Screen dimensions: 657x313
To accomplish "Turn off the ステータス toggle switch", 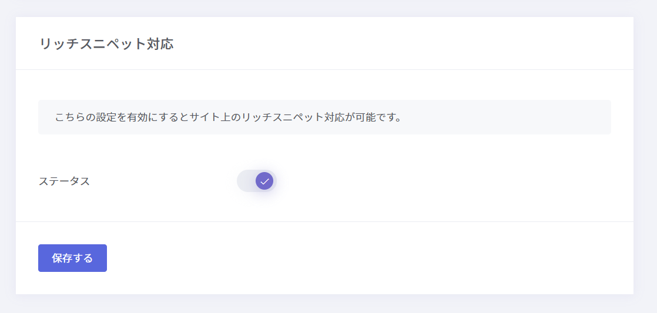I will pos(256,181).
